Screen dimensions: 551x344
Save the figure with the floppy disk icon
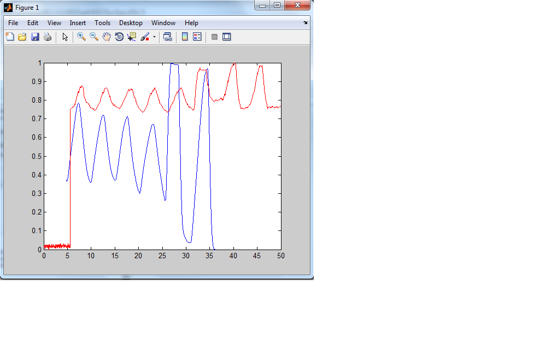(x=35, y=37)
